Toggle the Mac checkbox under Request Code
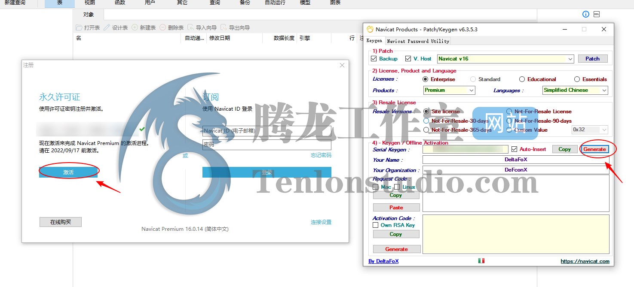634x287 pixels. coord(376,187)
